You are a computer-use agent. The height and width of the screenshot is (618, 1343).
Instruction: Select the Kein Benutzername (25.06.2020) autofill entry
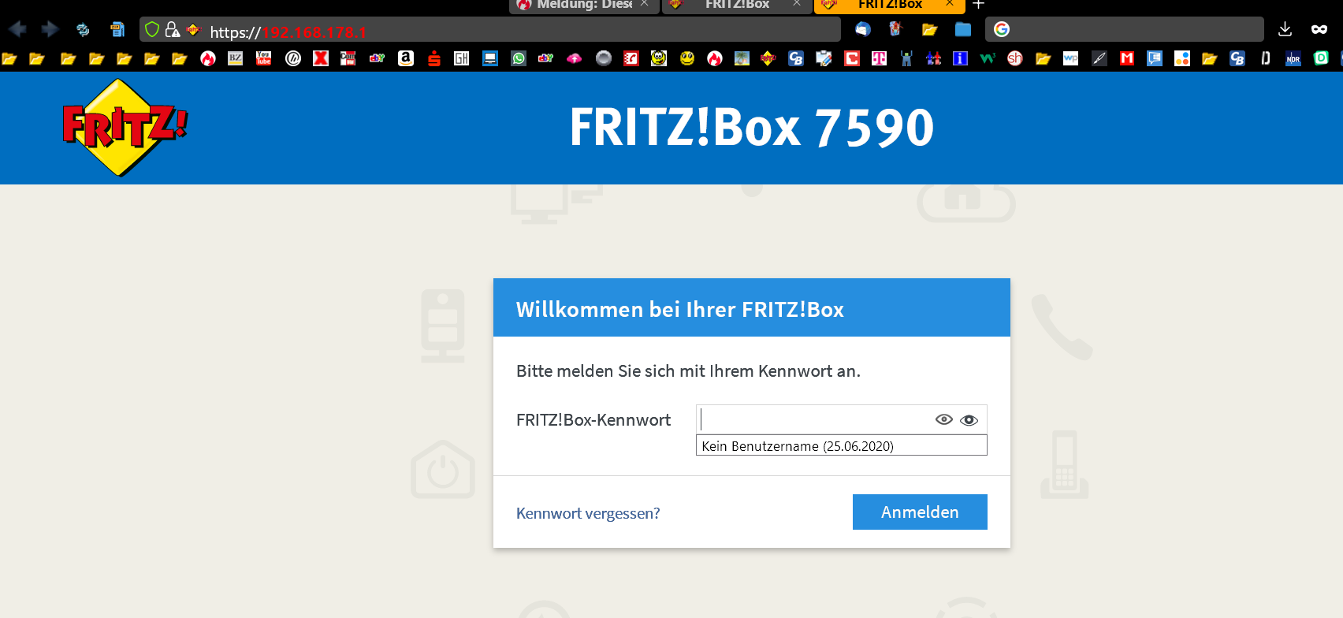(842, 446)
